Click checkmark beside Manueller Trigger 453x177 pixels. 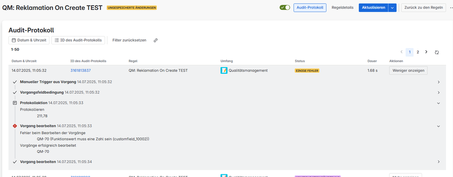(x=15, y=82)
